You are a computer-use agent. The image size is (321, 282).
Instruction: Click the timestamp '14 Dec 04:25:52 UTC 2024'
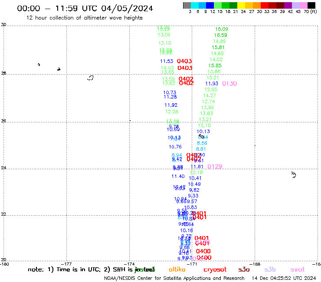pyautogui.click(x=284, y=278)
